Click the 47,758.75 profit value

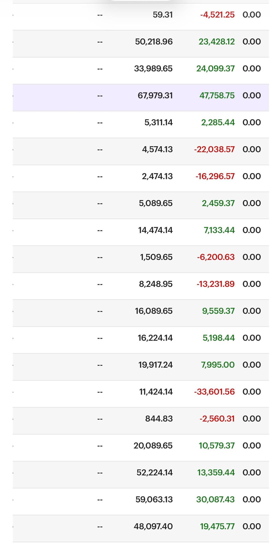point(217,95)
